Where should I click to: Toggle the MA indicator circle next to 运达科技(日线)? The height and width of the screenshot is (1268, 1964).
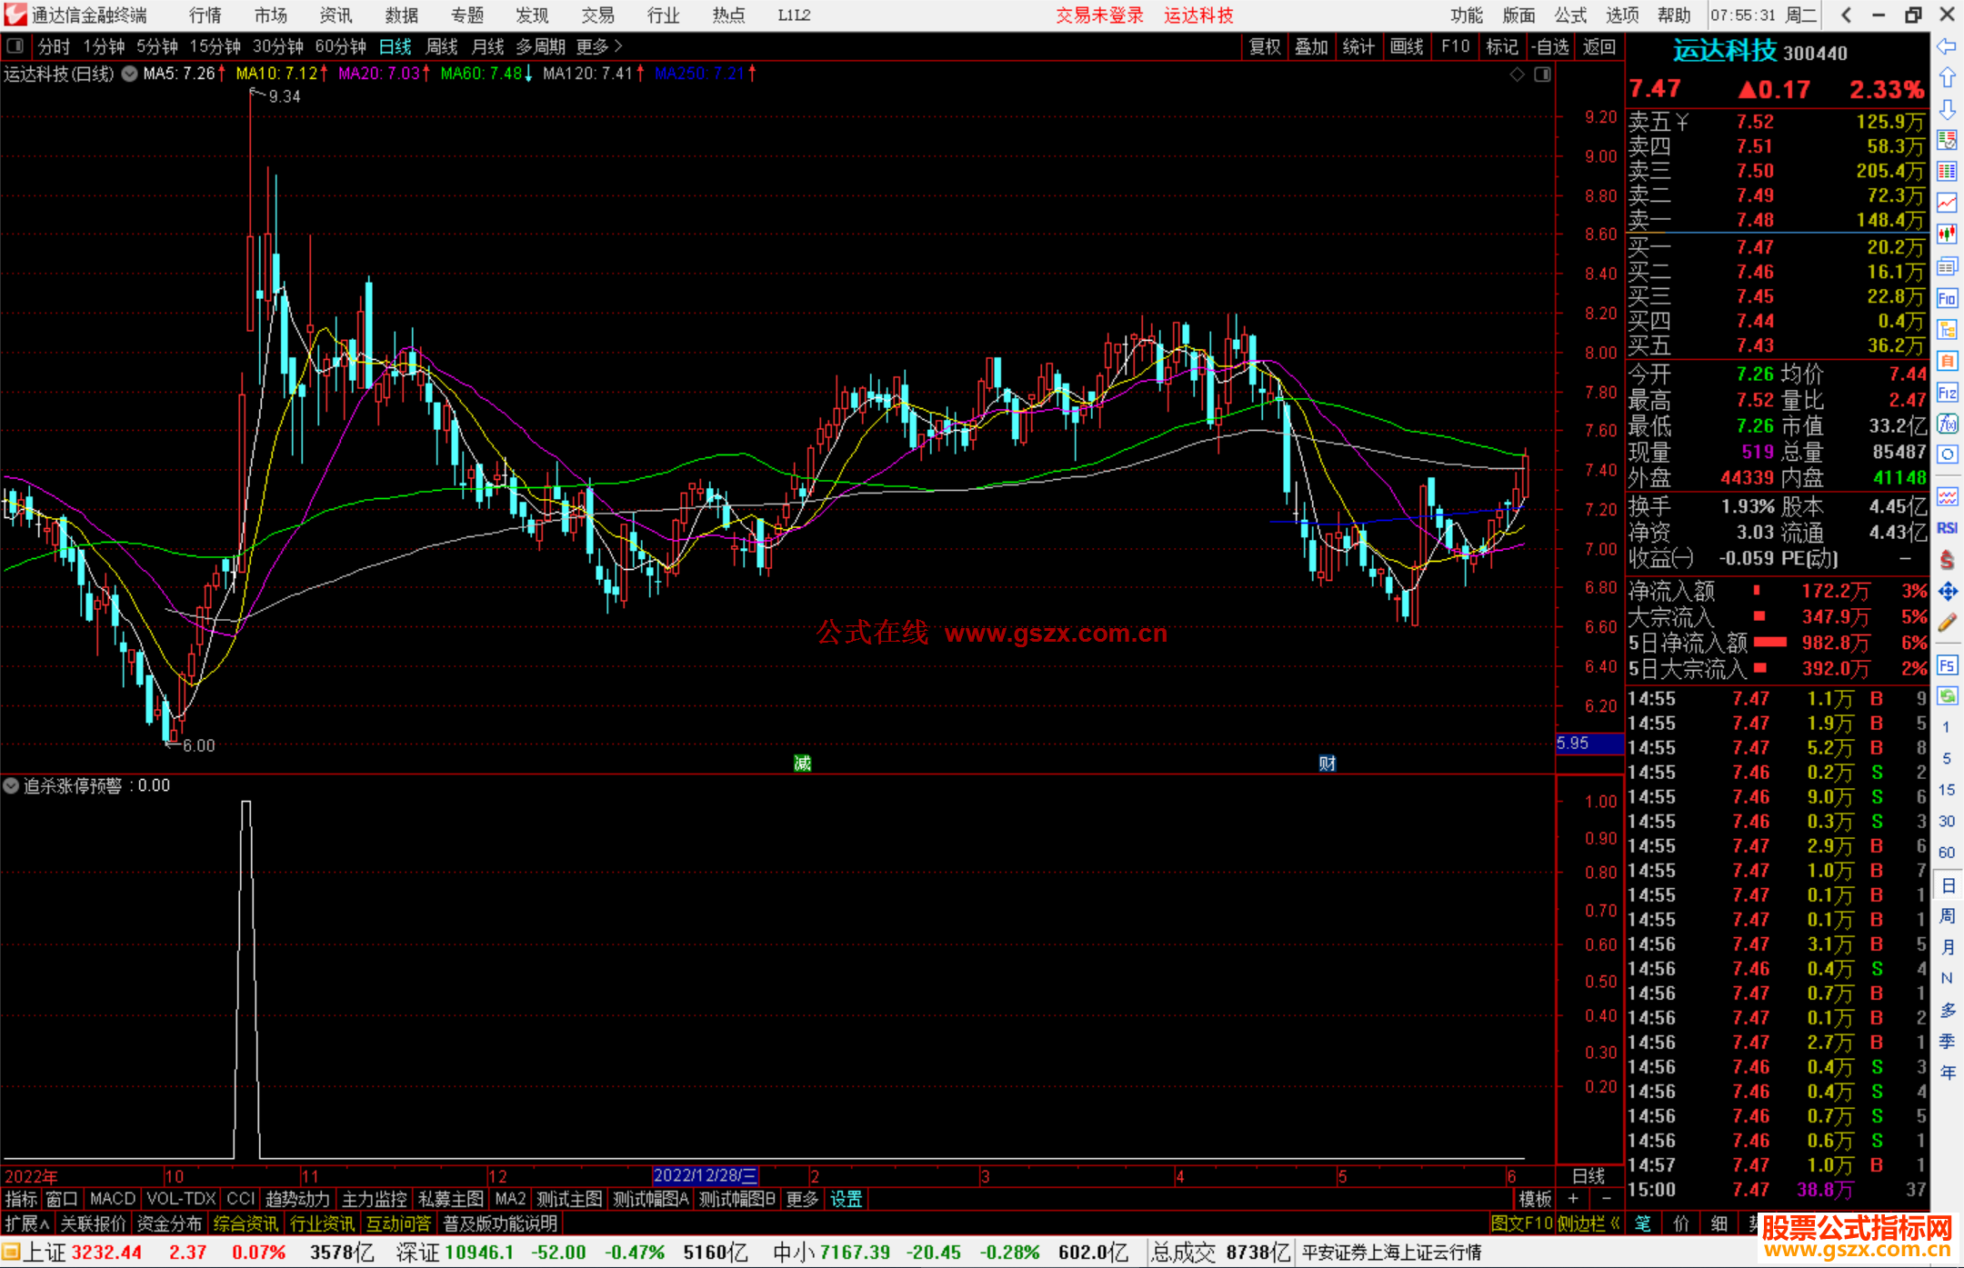(130, 74)
